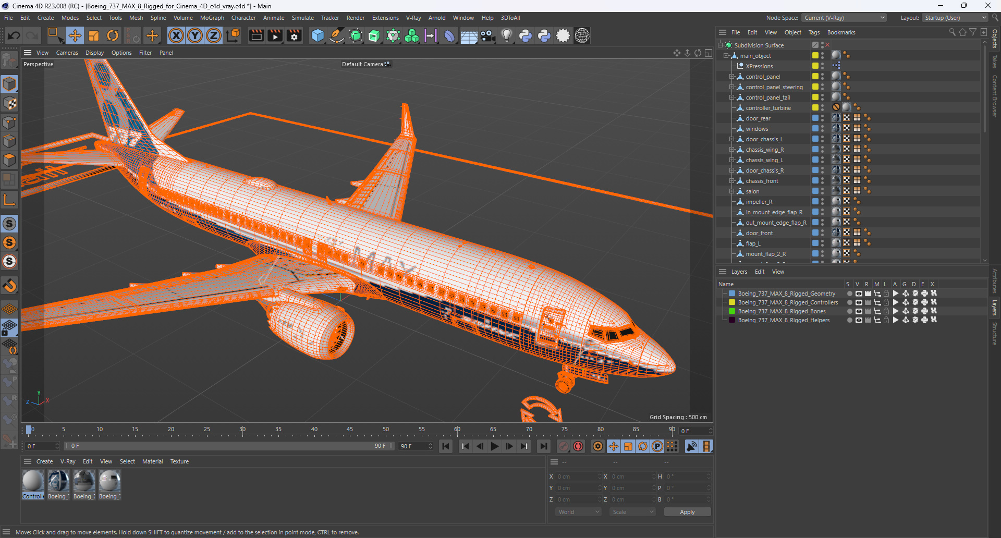Expand salon tree node

tap(731, 191)
